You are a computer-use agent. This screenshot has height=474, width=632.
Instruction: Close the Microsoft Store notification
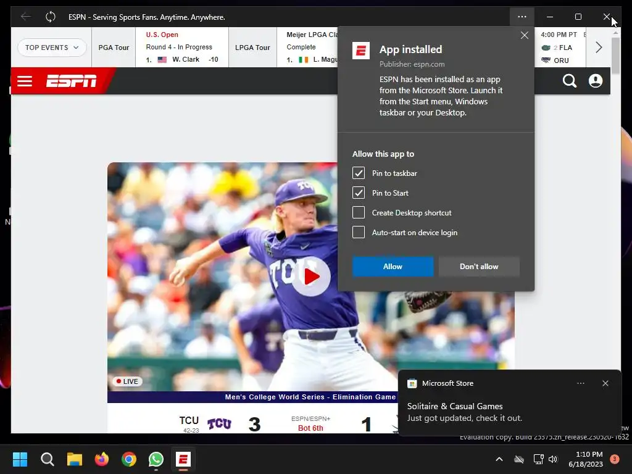pos(605,383)
